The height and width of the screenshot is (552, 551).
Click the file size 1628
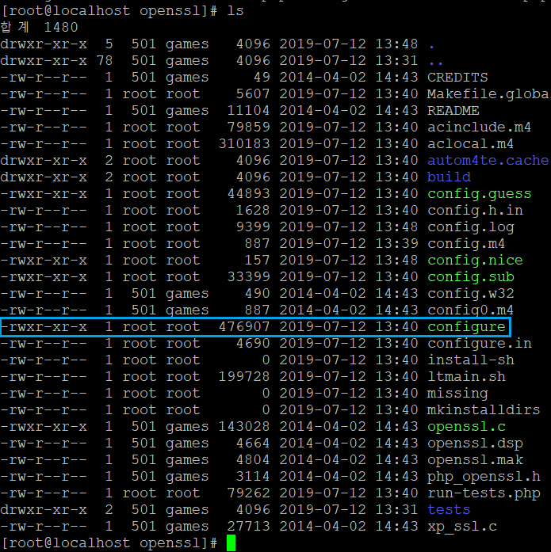tap(253, 211)
